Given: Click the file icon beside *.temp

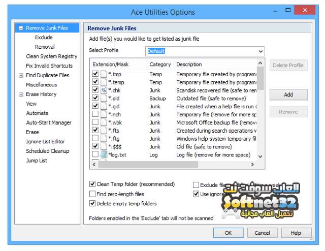Looking at the screenshot, I should pyautogui.click(x=104, y=82).
